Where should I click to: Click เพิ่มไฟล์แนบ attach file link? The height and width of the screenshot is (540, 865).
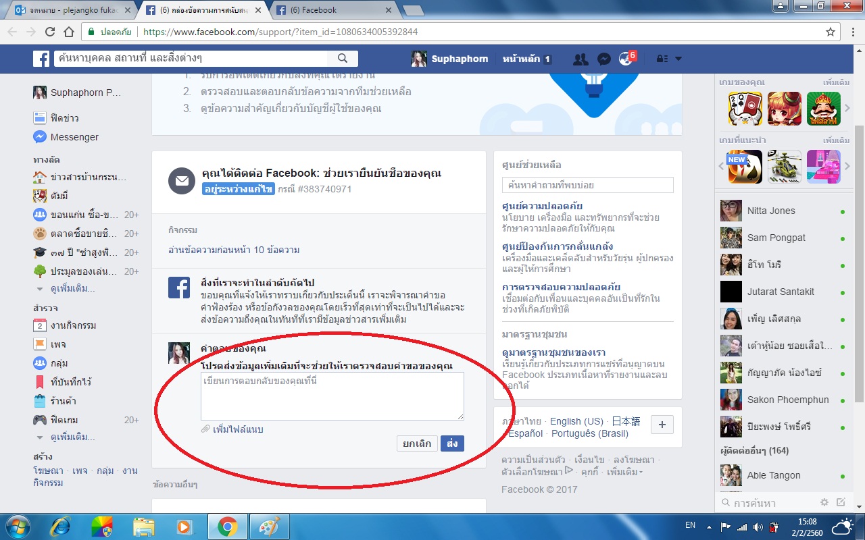[232, 429]
